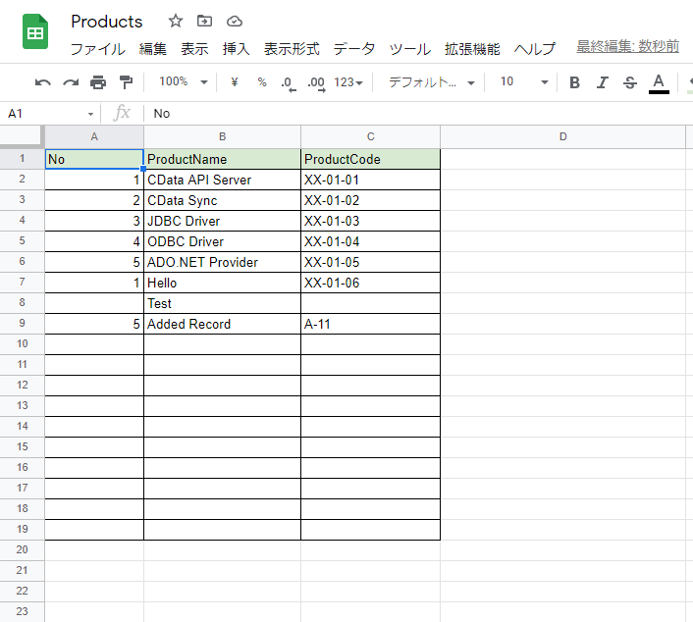Apply yen currency format button
Viewport: 693px width, 622px height.
click(x=235, y=82)
